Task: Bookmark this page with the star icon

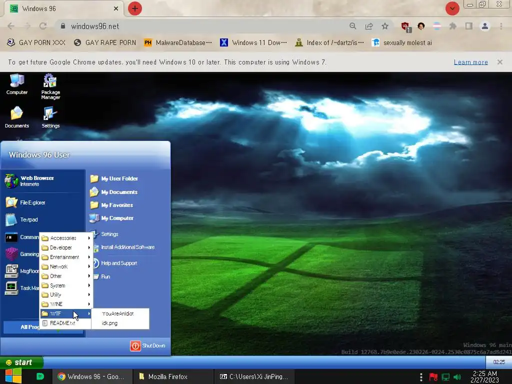Action: pyautogui.click(x=385, y=26)
